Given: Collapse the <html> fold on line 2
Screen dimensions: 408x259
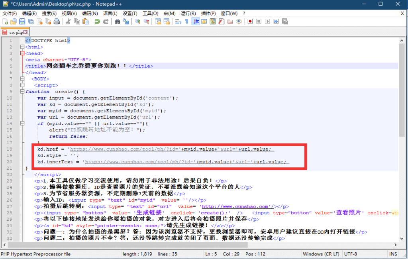Looking at the screenshot, I should 22,47.
